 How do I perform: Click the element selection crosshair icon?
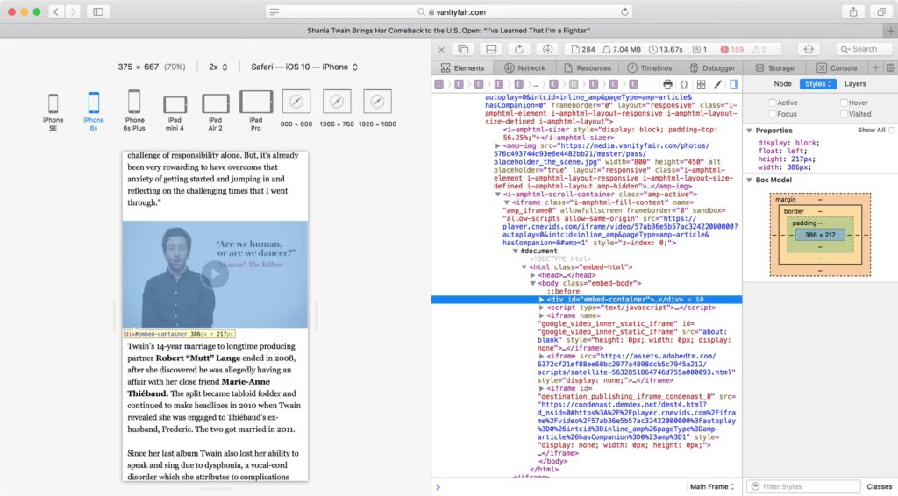pos(809,49)
